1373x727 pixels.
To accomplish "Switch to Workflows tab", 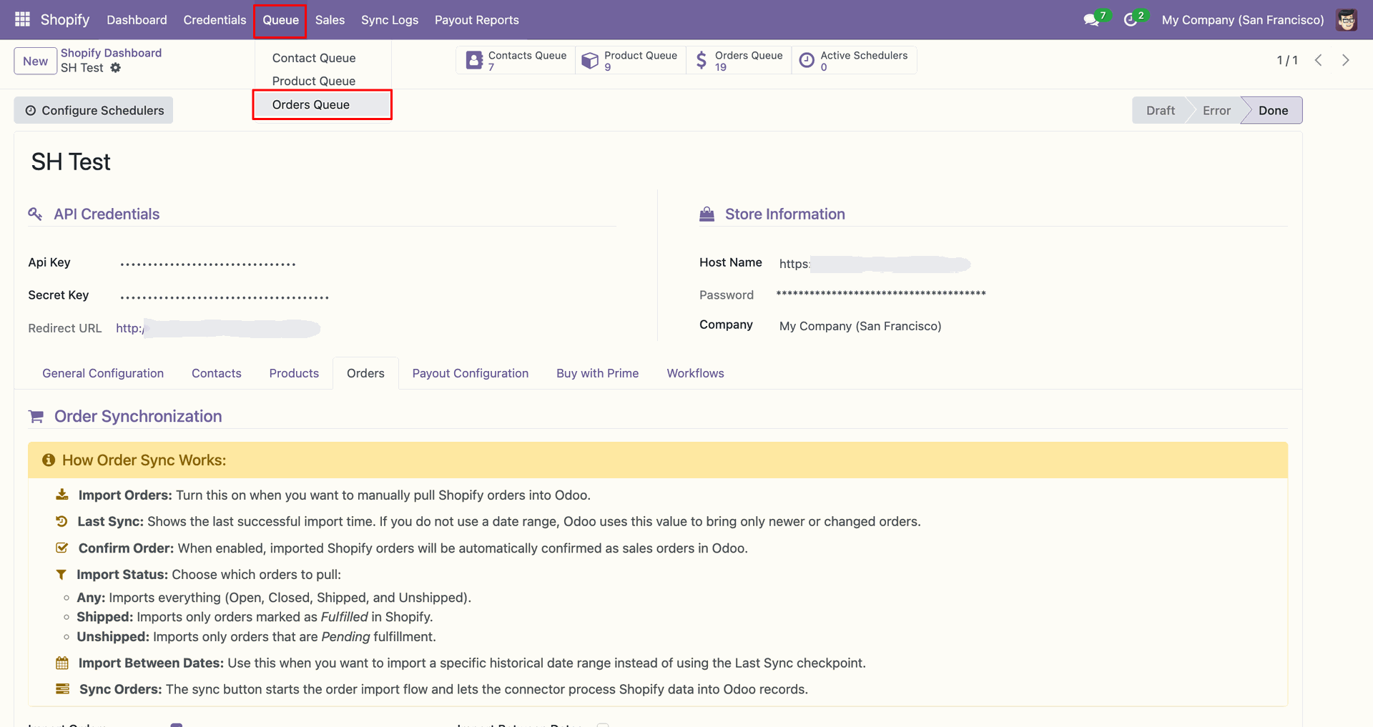I will [x=695, y=373].
